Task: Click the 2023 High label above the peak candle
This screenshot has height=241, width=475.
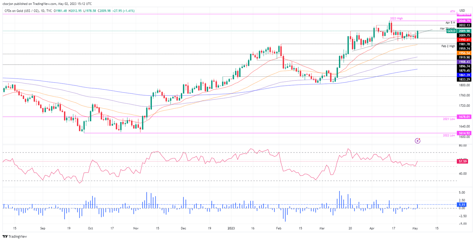Action: click(397, 18)
